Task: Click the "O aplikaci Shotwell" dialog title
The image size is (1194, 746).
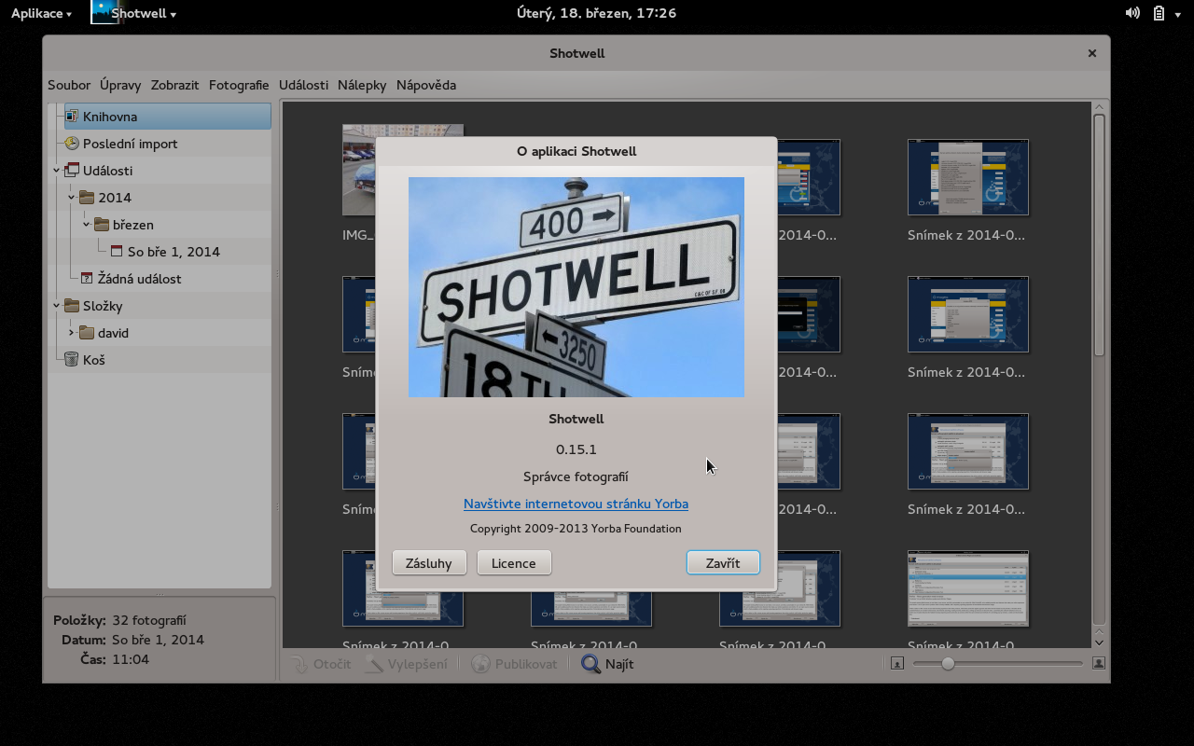Action: pos(576,151)
